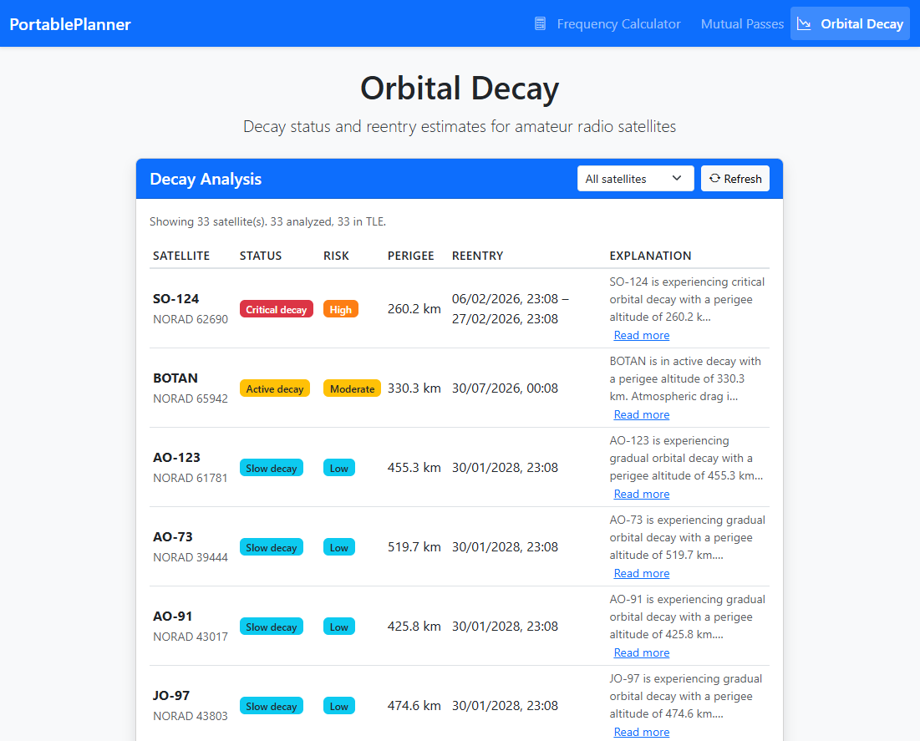The image size is (920, 741).
Task: Click the Active decay status badge
Action: click(275, 388)
